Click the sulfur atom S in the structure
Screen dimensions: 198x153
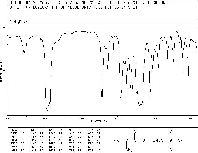171,140
